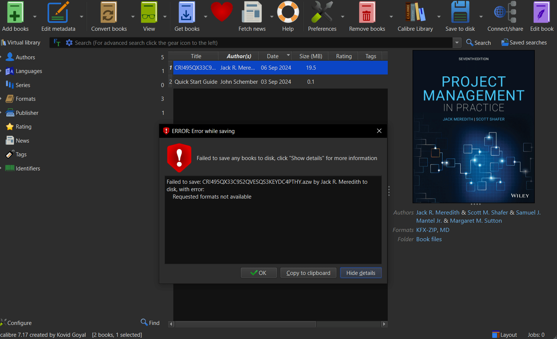Sort by the Tags column header
557x339 pixels.
click(371, 56)
